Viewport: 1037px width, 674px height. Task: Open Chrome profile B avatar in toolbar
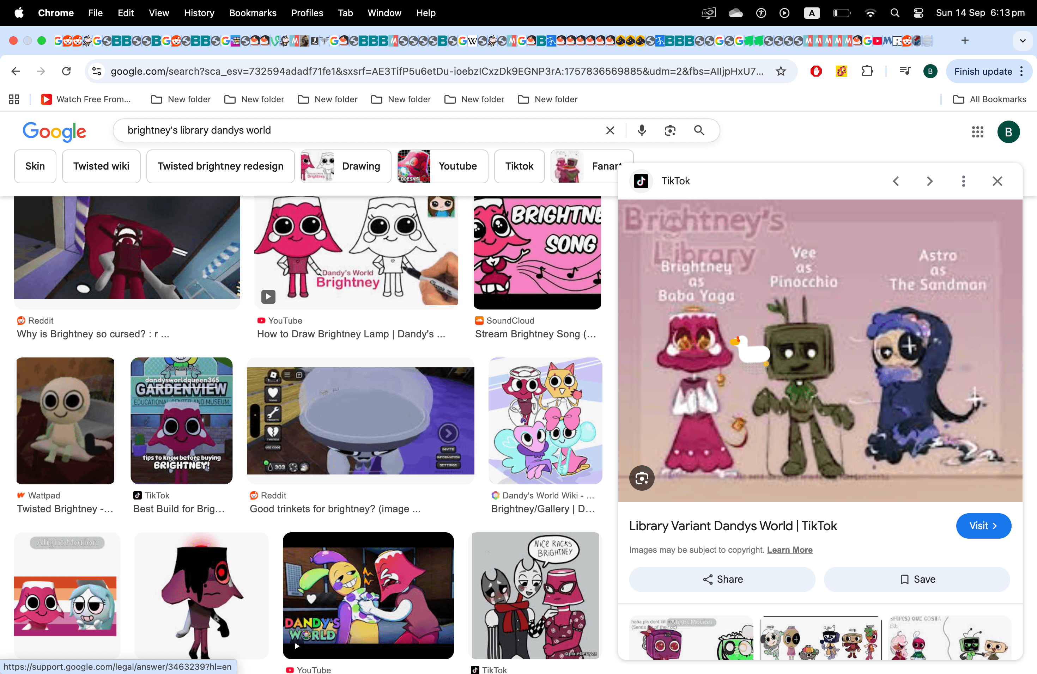930,71
